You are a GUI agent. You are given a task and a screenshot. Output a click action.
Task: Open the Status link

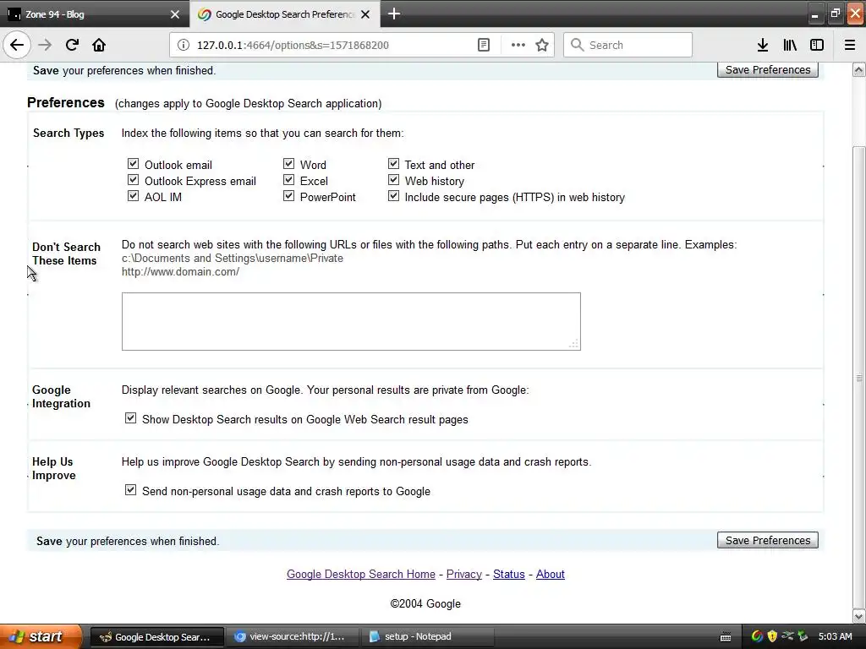coord(508,574)
